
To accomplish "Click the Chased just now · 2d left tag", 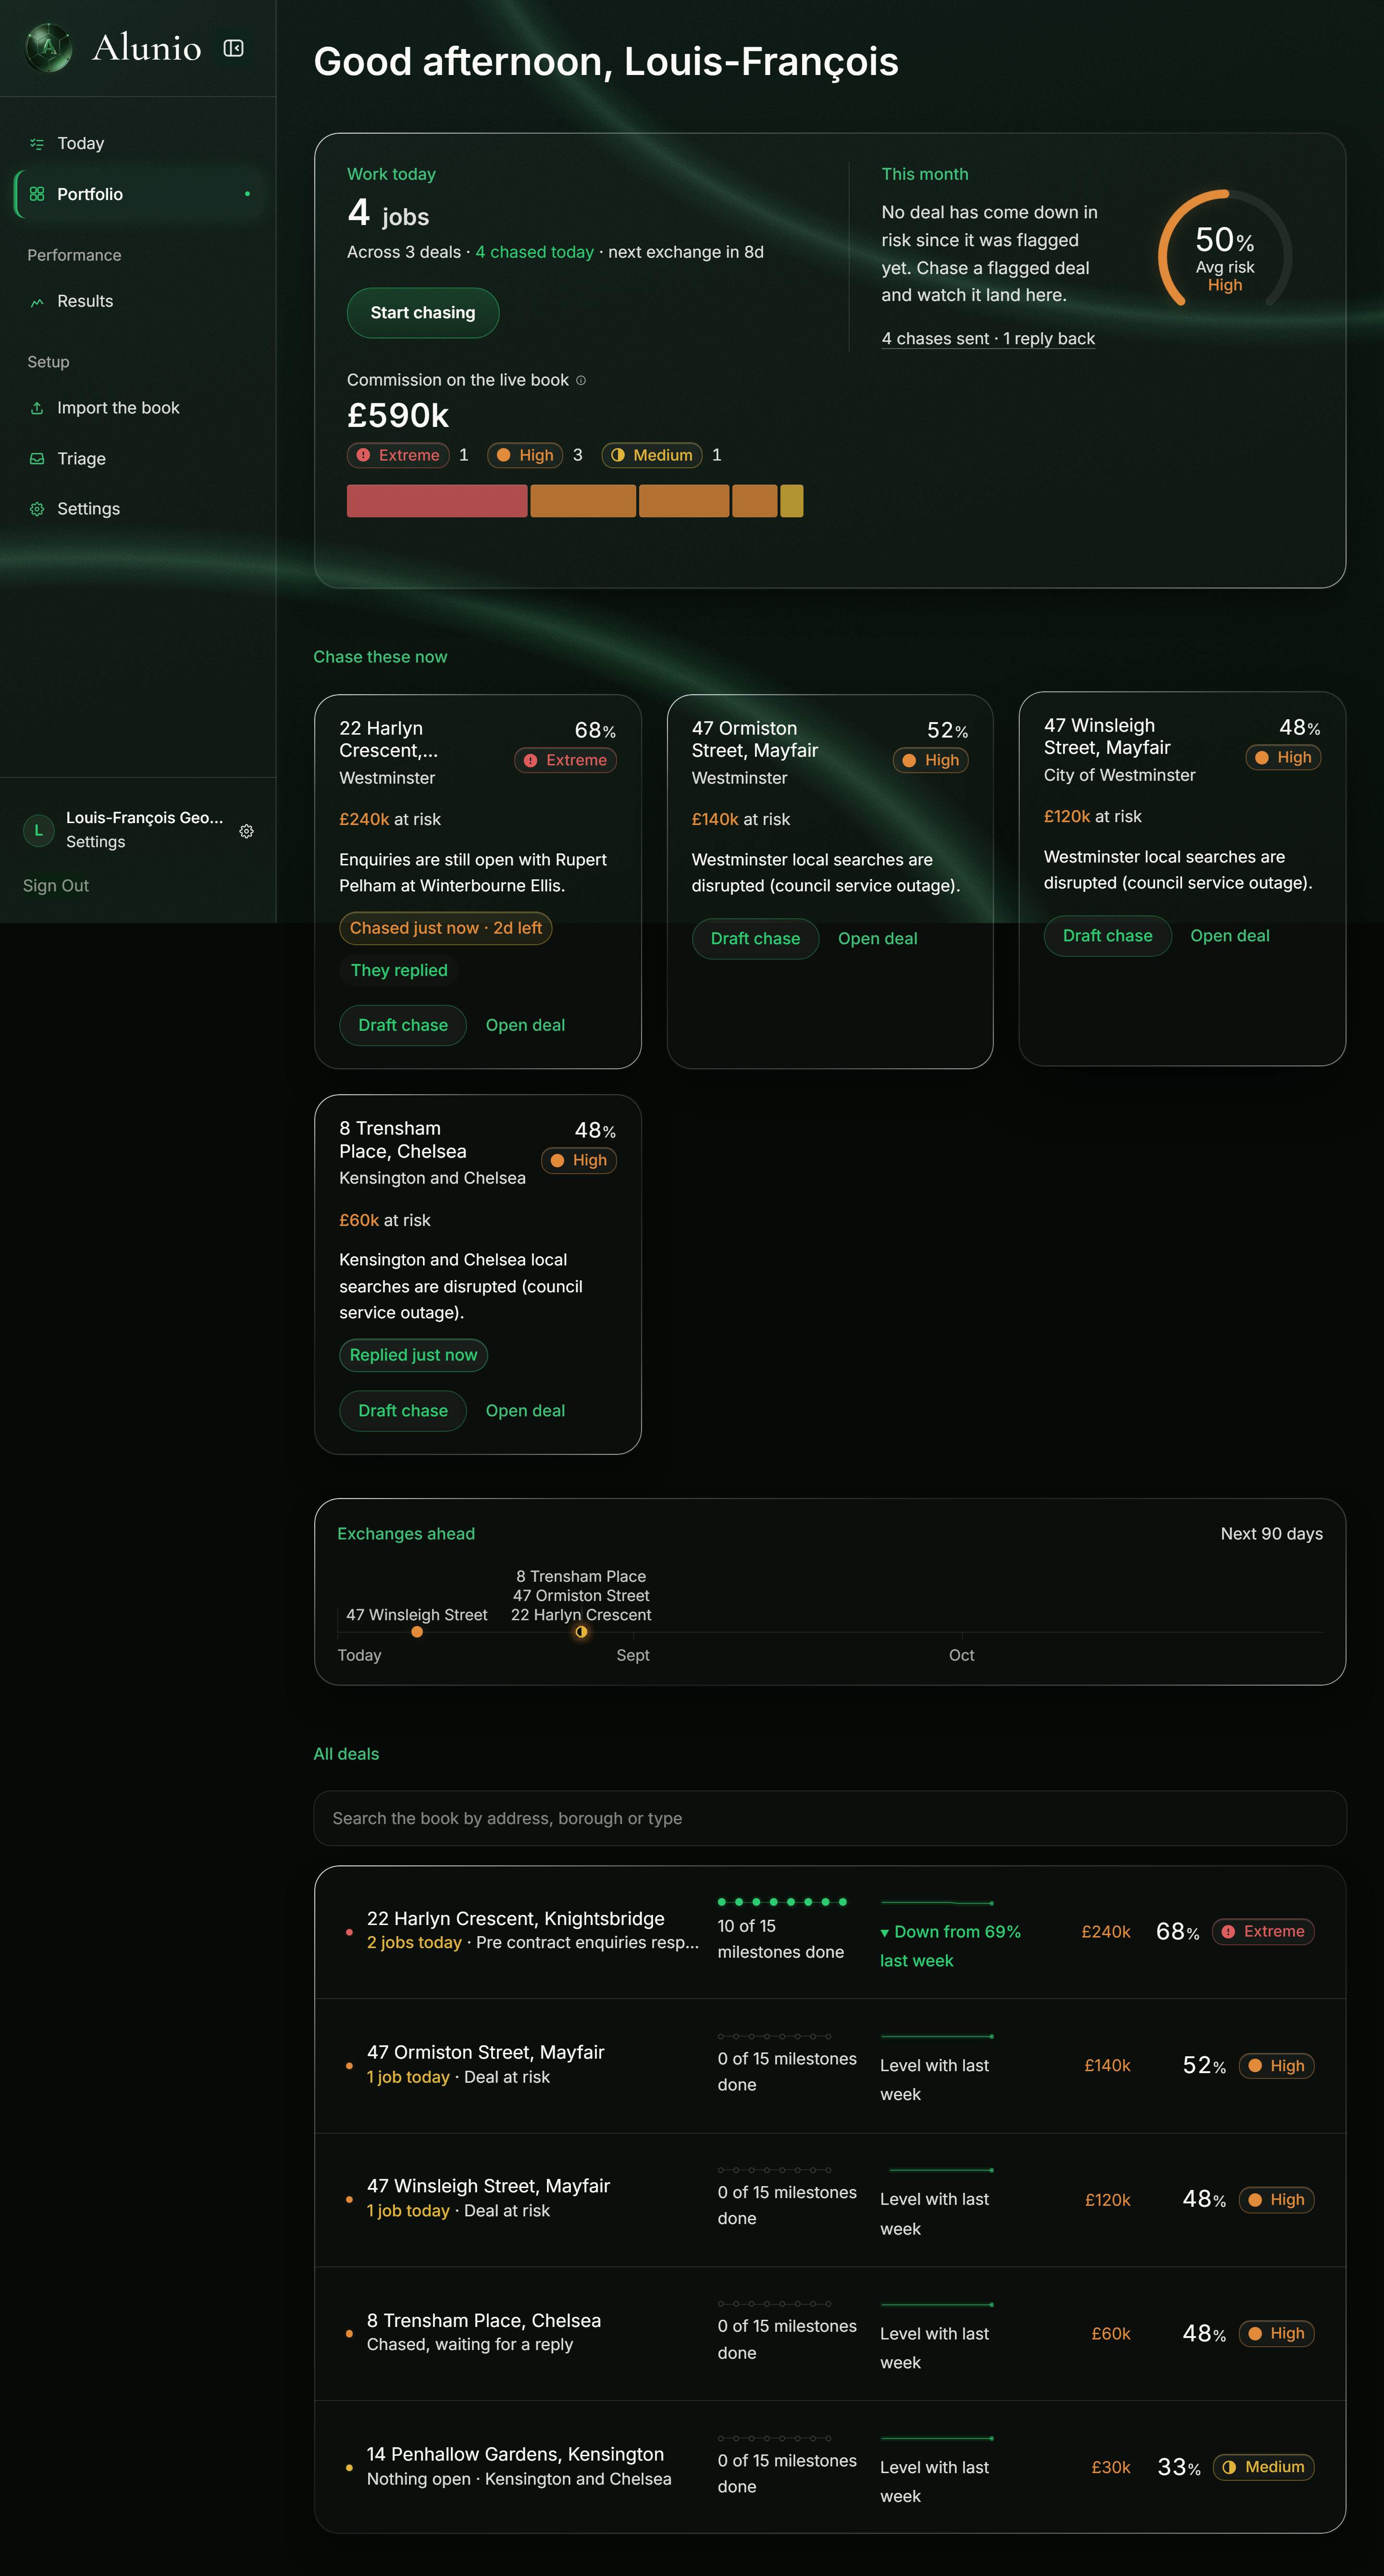I will pyautogui.click(x=445, y=928).
